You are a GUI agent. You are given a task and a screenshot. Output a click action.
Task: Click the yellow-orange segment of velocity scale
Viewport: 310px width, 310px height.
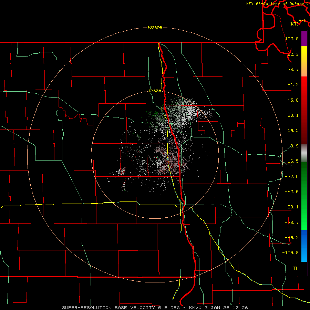click(304, 61)
